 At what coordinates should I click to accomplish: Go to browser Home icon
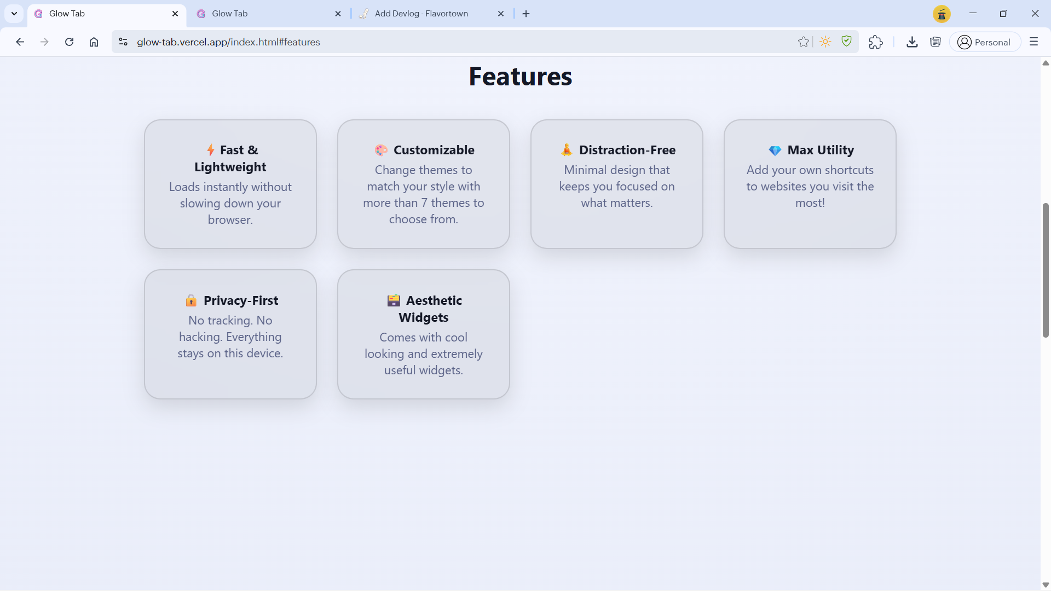pyautogui.click(x=94, y=42)
